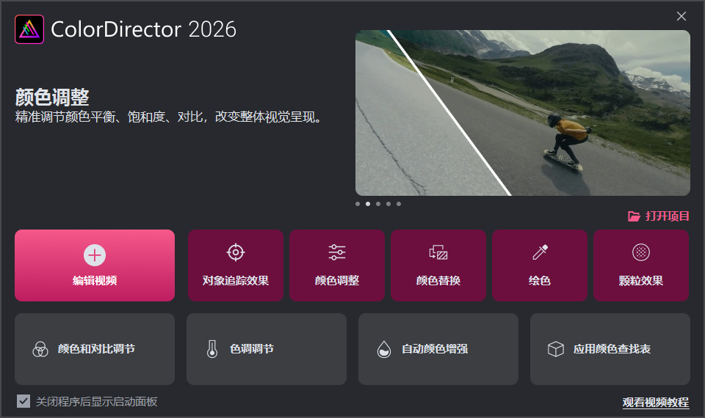Click the 编辑视频 plus icon
The width and height of the screenshot is (705, 418).
(x=95, y=255)
